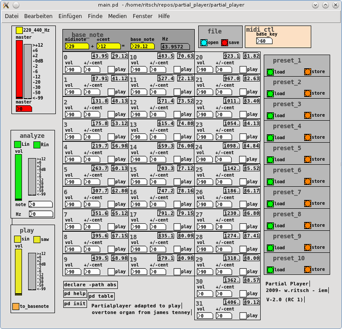
Task: Click the orange to_basenote button
Action: [x=16, y=306]
